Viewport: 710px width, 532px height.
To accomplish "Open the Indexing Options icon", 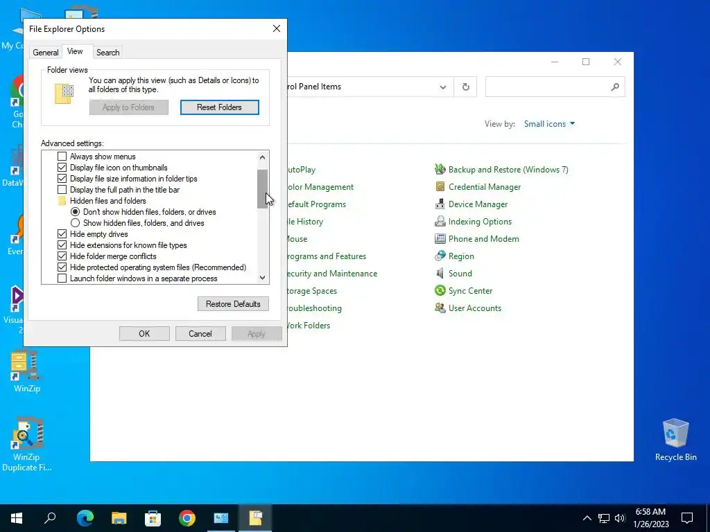I will (440, 221).
